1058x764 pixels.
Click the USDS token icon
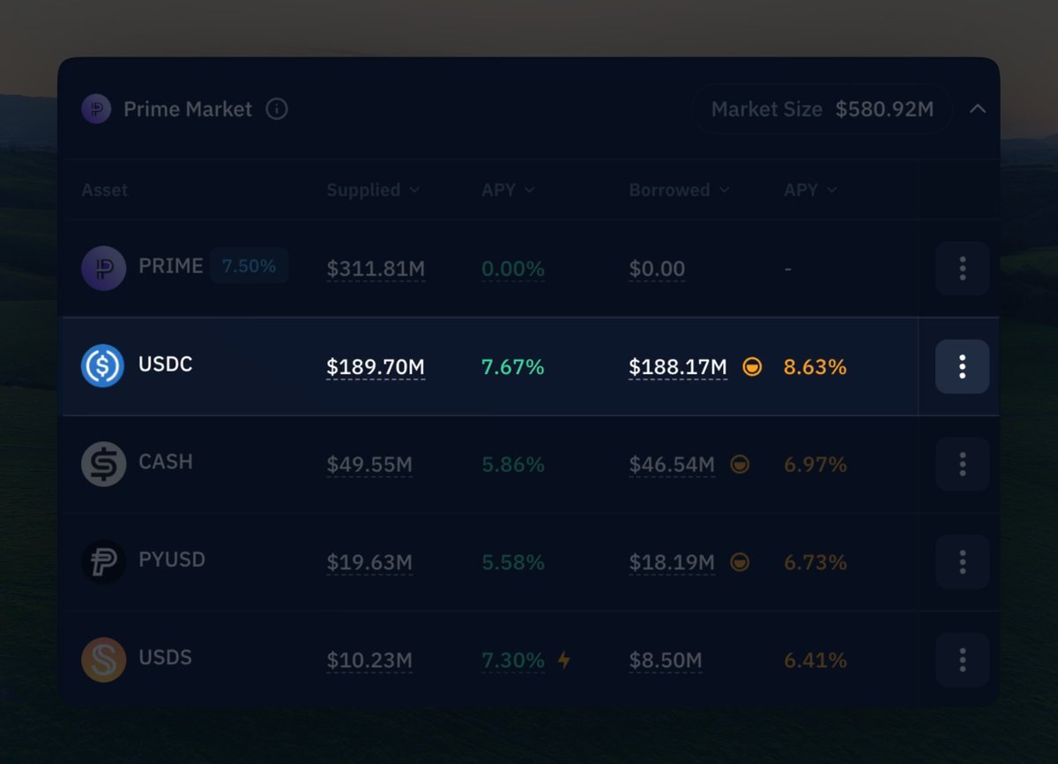point(103,660)
